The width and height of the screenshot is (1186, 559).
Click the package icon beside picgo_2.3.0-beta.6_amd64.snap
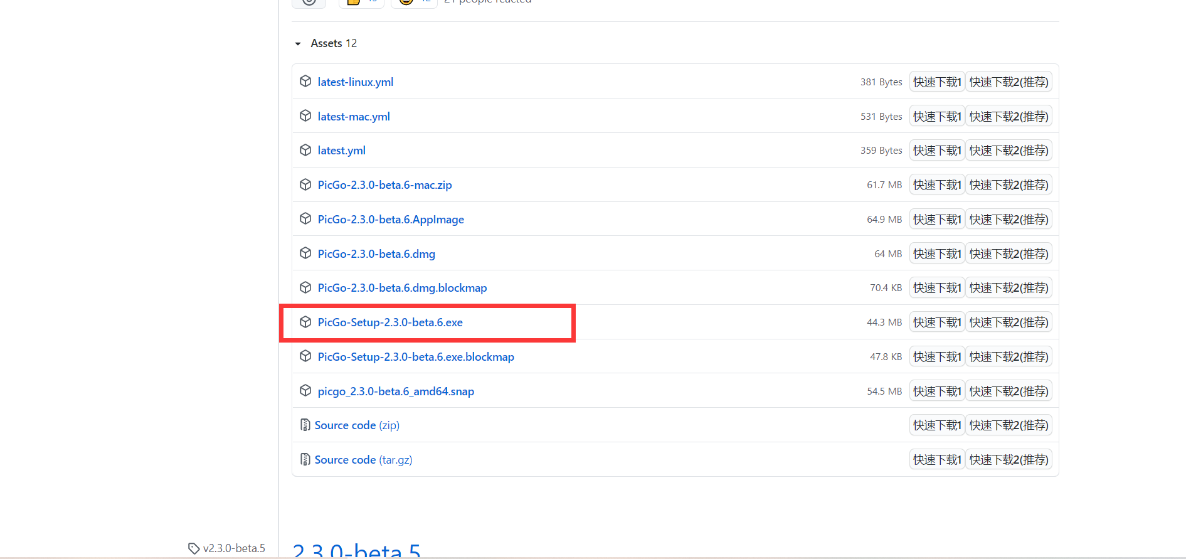(x=305, y=391)
